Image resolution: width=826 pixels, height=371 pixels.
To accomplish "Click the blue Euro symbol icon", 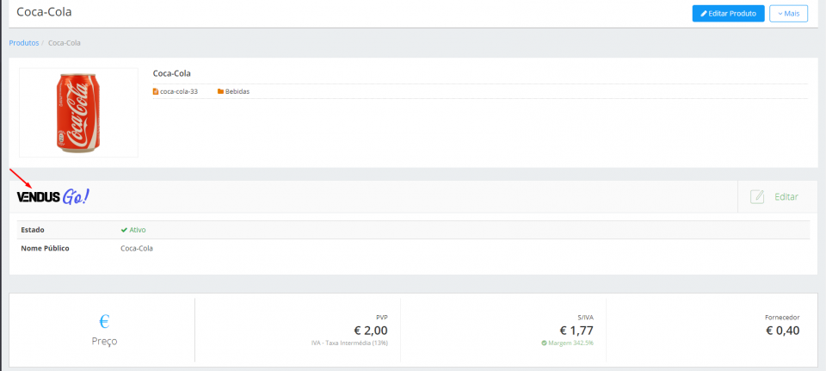I will click(x=104, y=322).
